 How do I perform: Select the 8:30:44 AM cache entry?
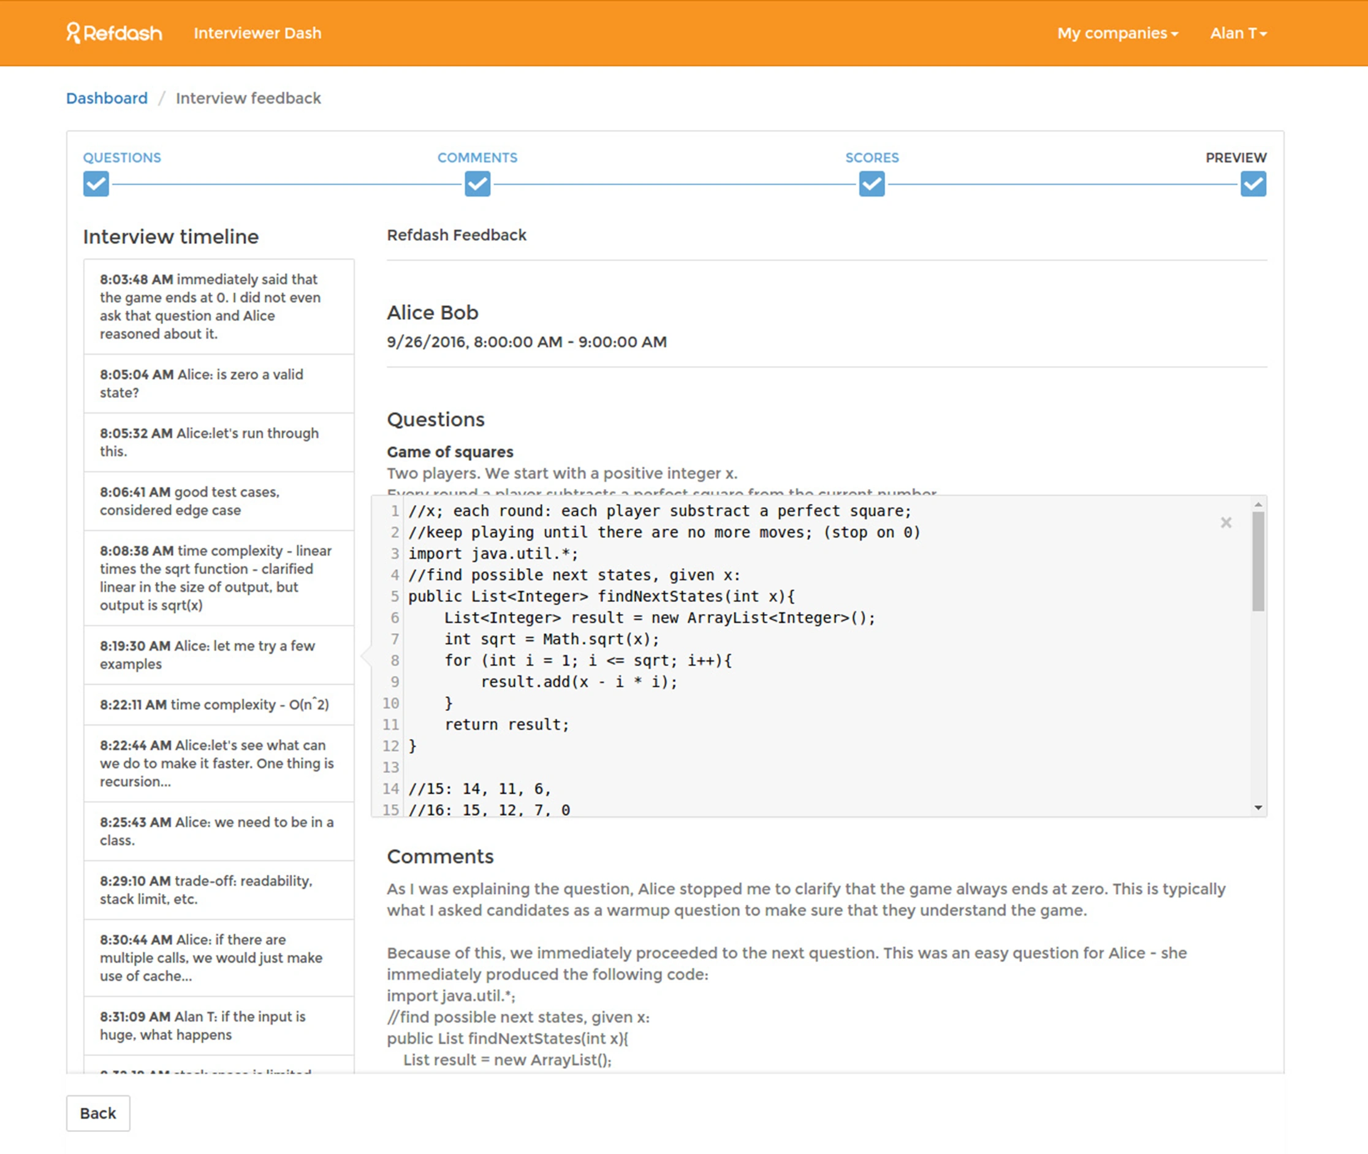[219, 958]
